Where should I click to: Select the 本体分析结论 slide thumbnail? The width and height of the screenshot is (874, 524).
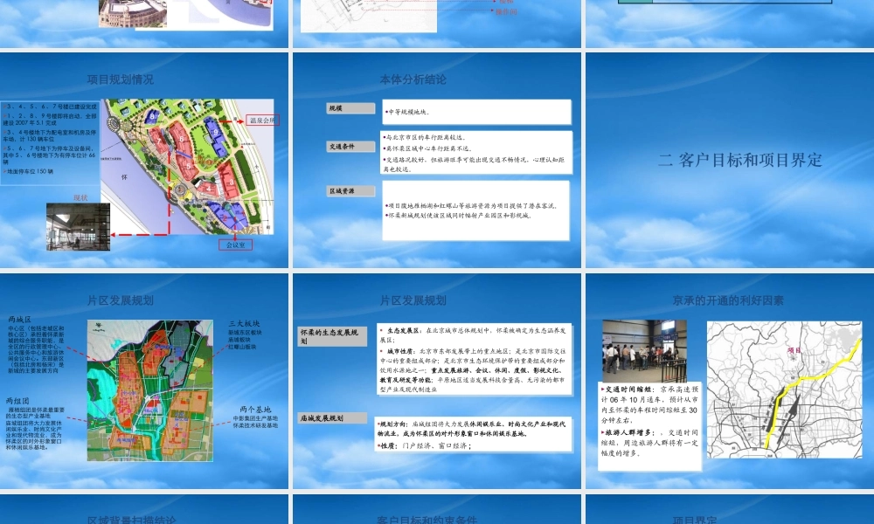(x=437, y=160)
